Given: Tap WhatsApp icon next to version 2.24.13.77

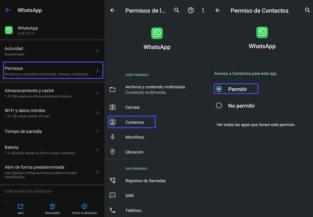Looking at the screenshot, I should tap(9, 30).
